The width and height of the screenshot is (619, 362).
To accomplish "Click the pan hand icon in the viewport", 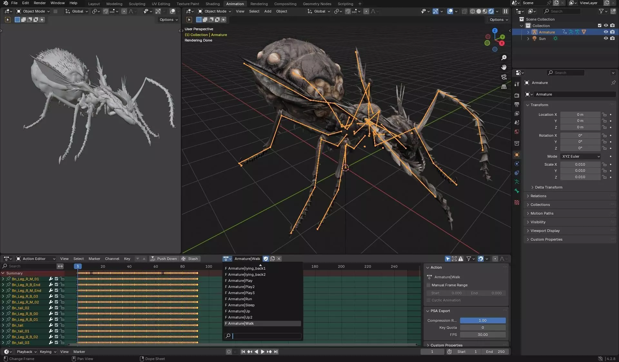I will [x=504, y=67].
